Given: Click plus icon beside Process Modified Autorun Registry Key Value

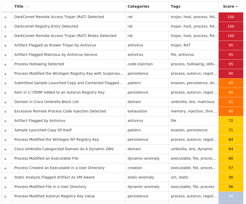Looking at the screenshot, I should [x=5, y=197].
